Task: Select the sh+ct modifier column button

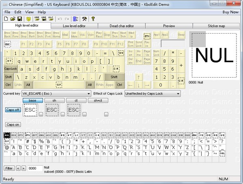Action: (98, 100)
